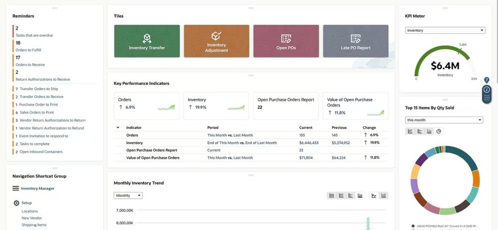Click 'Current' period for Open Purchase Orders

[x=214, y=150]
